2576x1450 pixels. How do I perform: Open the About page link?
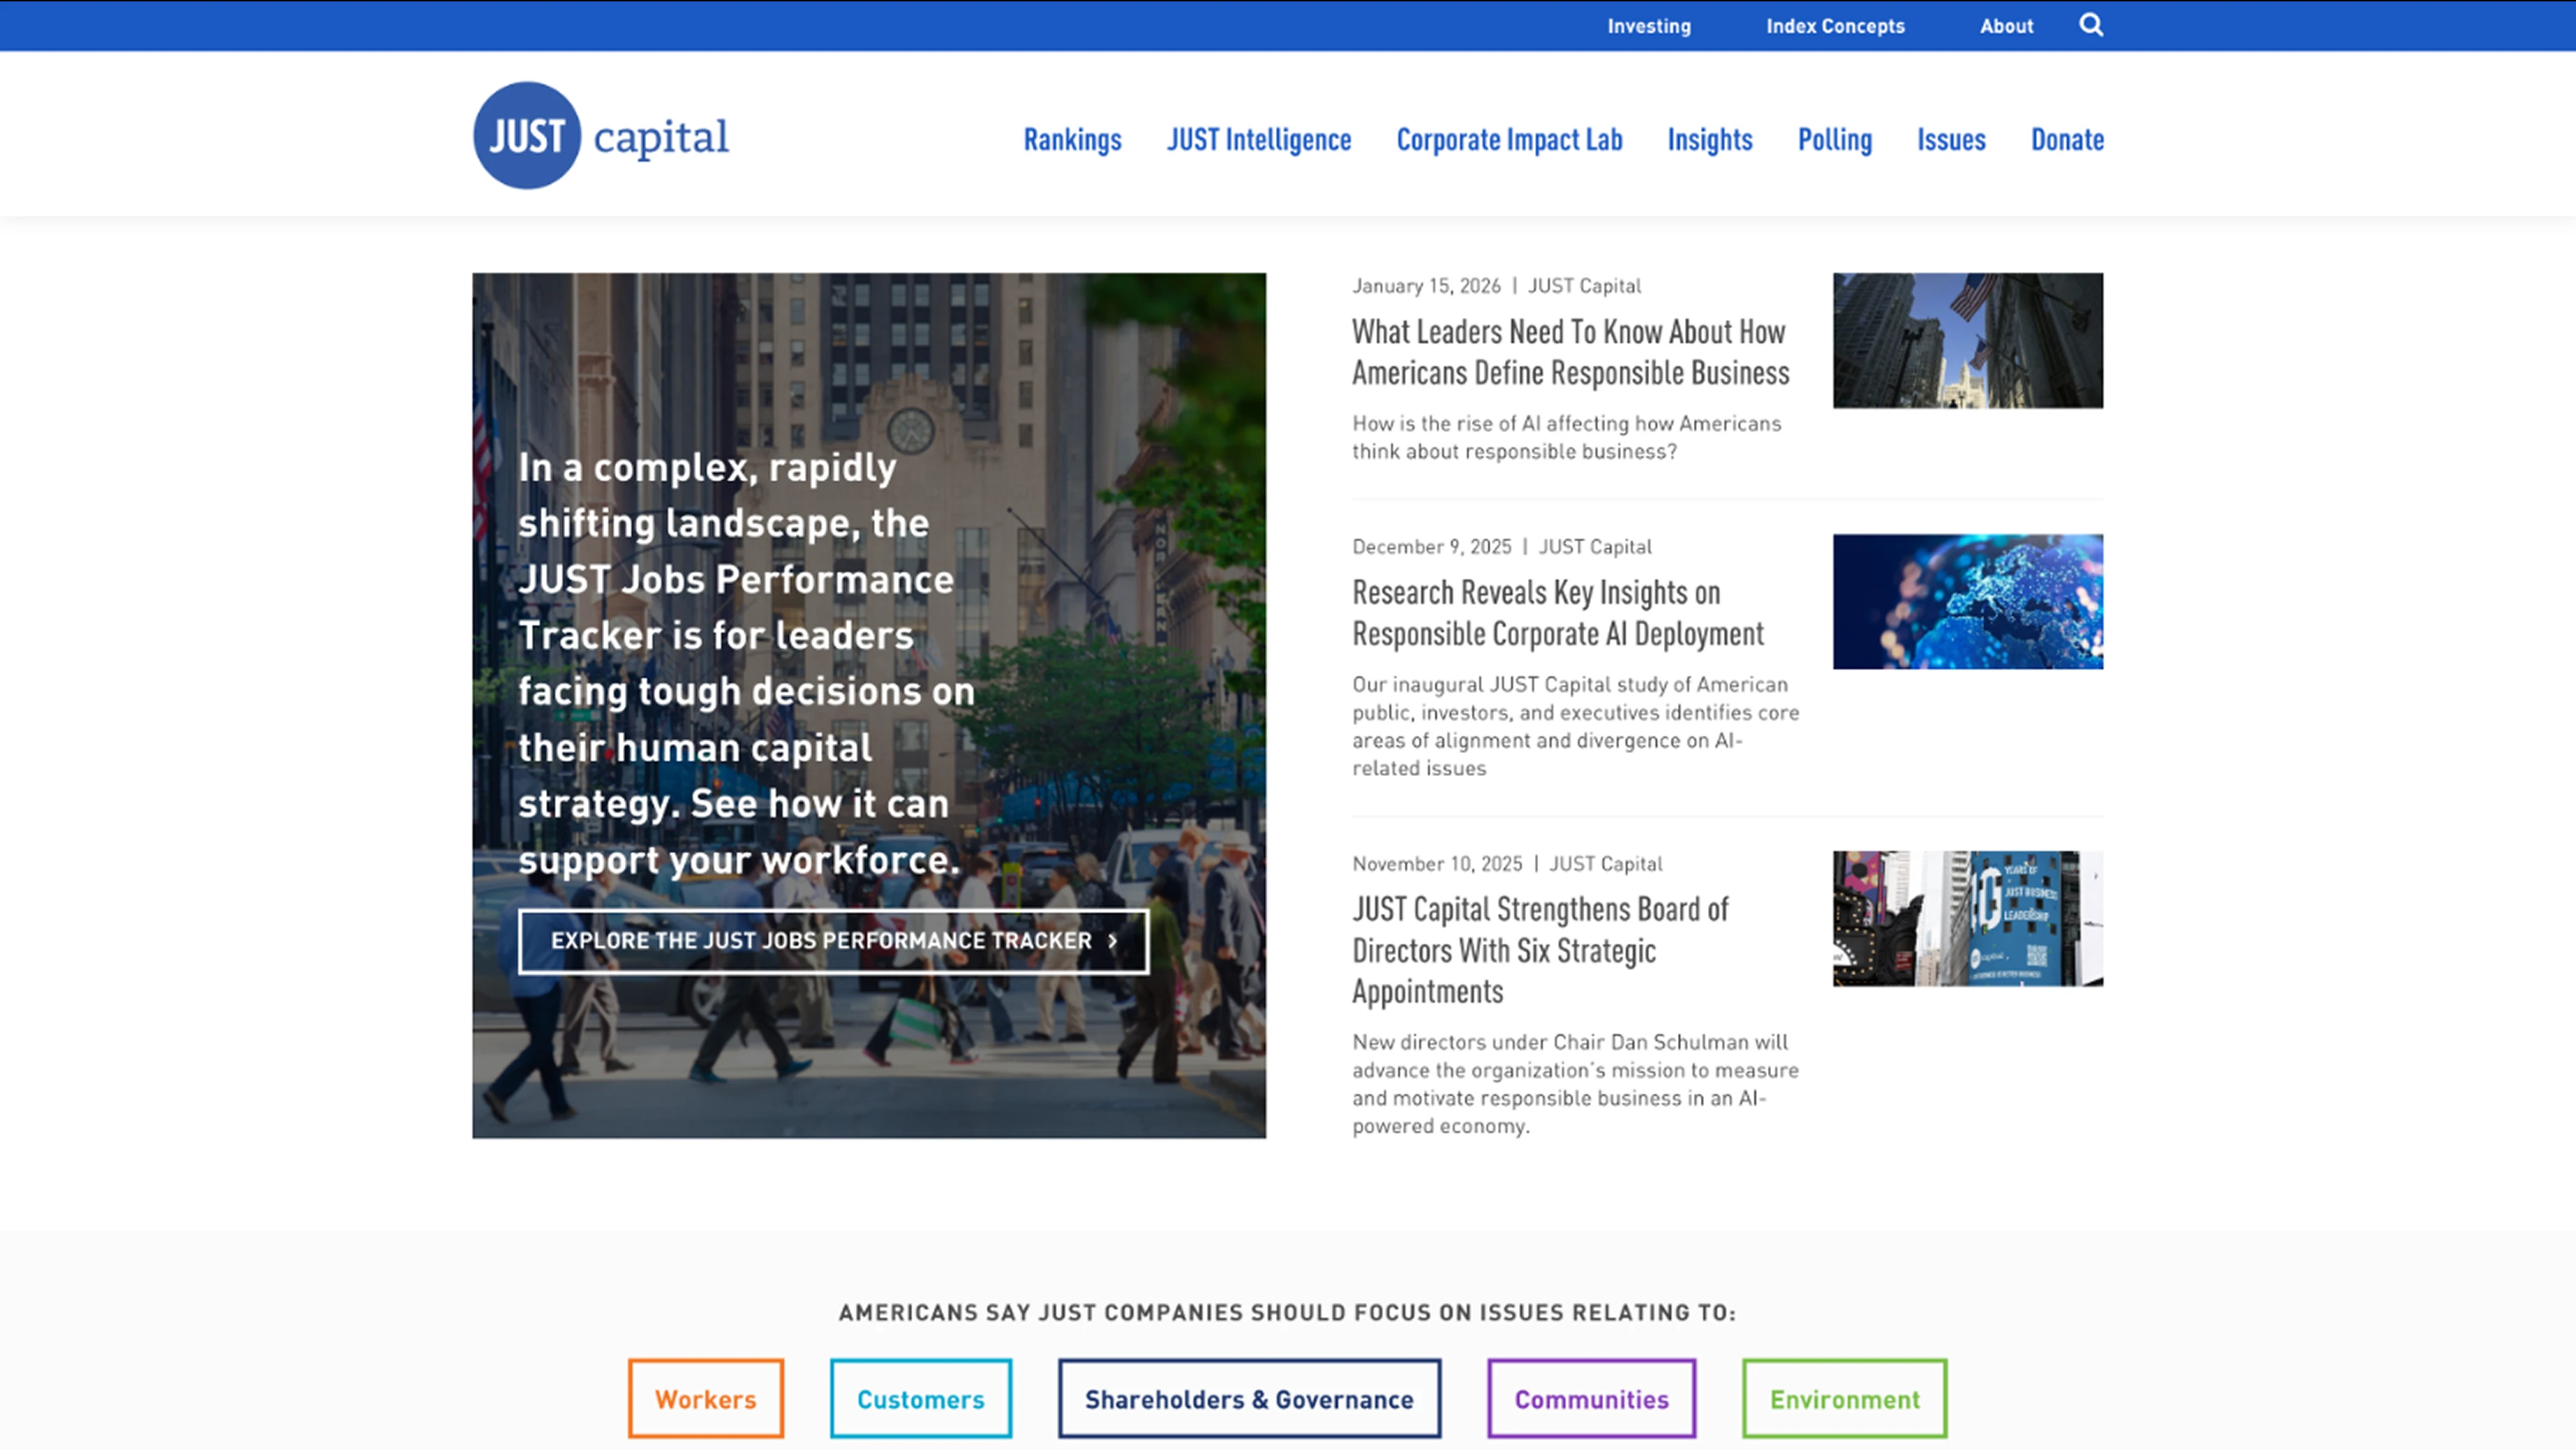[2006, 26]
